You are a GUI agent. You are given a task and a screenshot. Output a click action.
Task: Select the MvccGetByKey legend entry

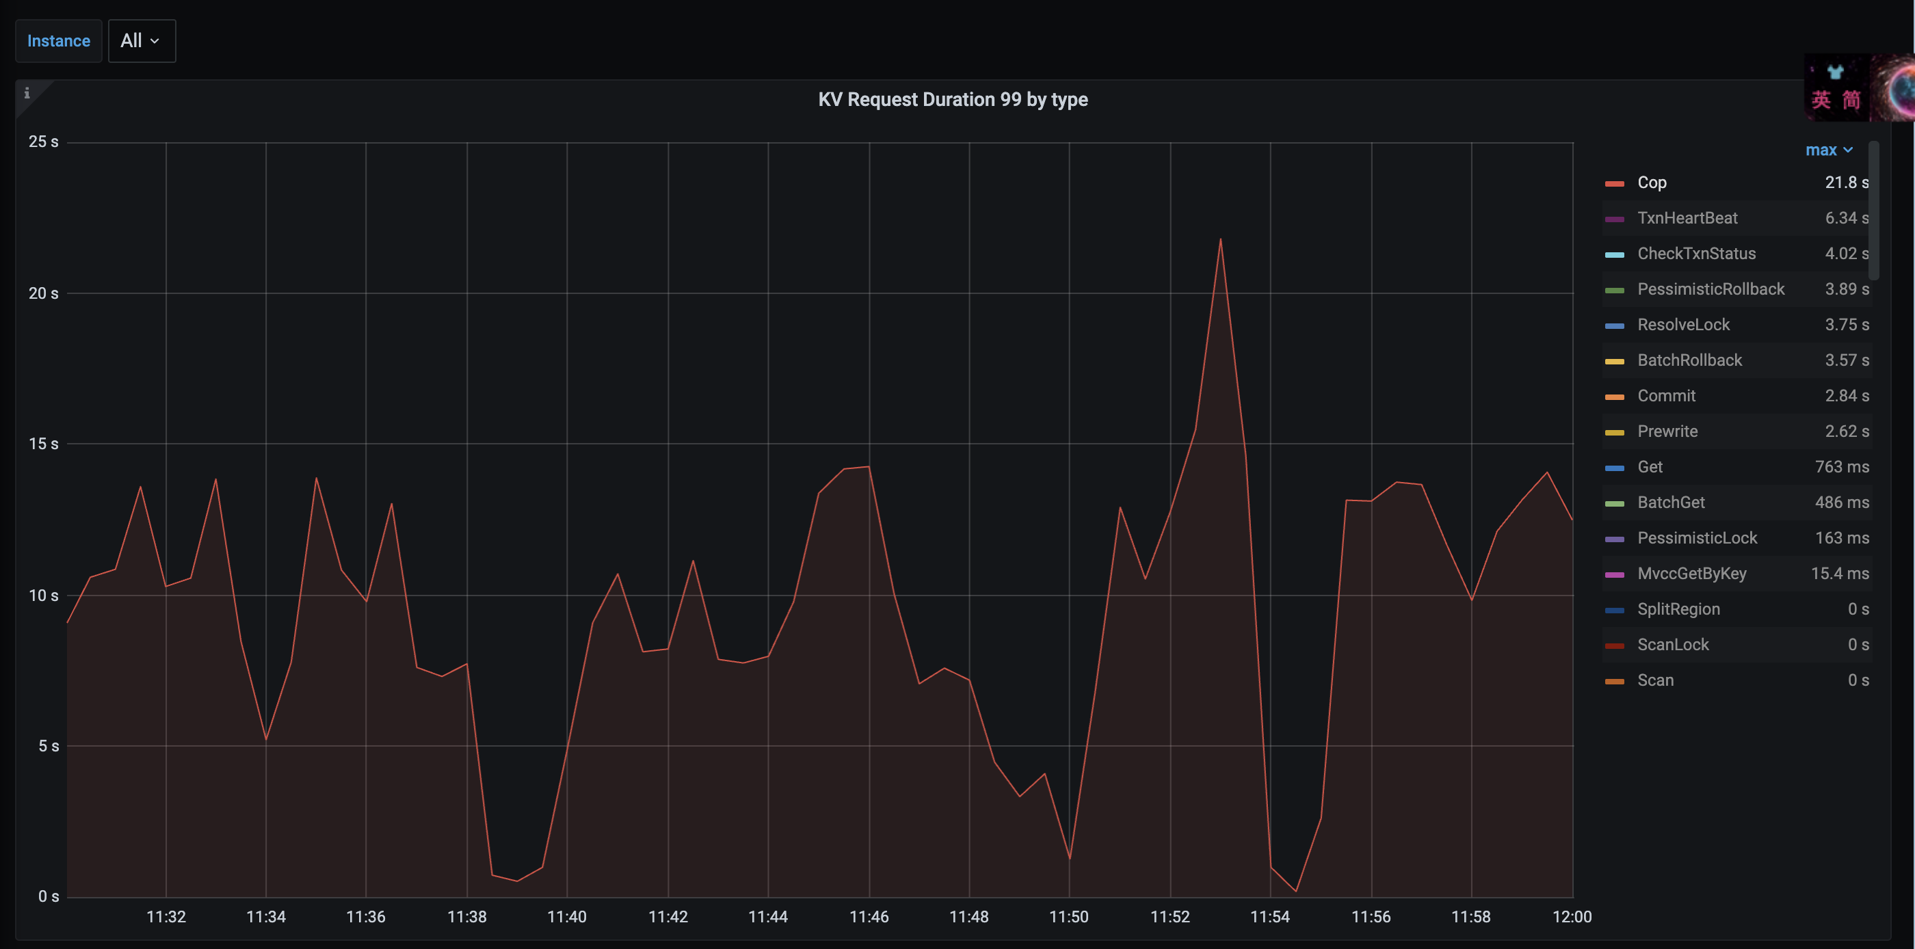click(1691, 574)
